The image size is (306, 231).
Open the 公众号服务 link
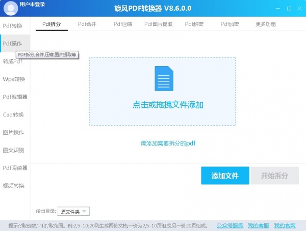pos(229,225)
